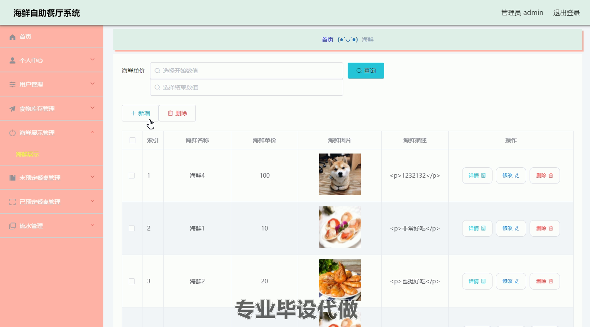Viewport: 590px width, 327px height.
Task: Click 删除 for 海鲜4 row
Action: click(545, 176)
